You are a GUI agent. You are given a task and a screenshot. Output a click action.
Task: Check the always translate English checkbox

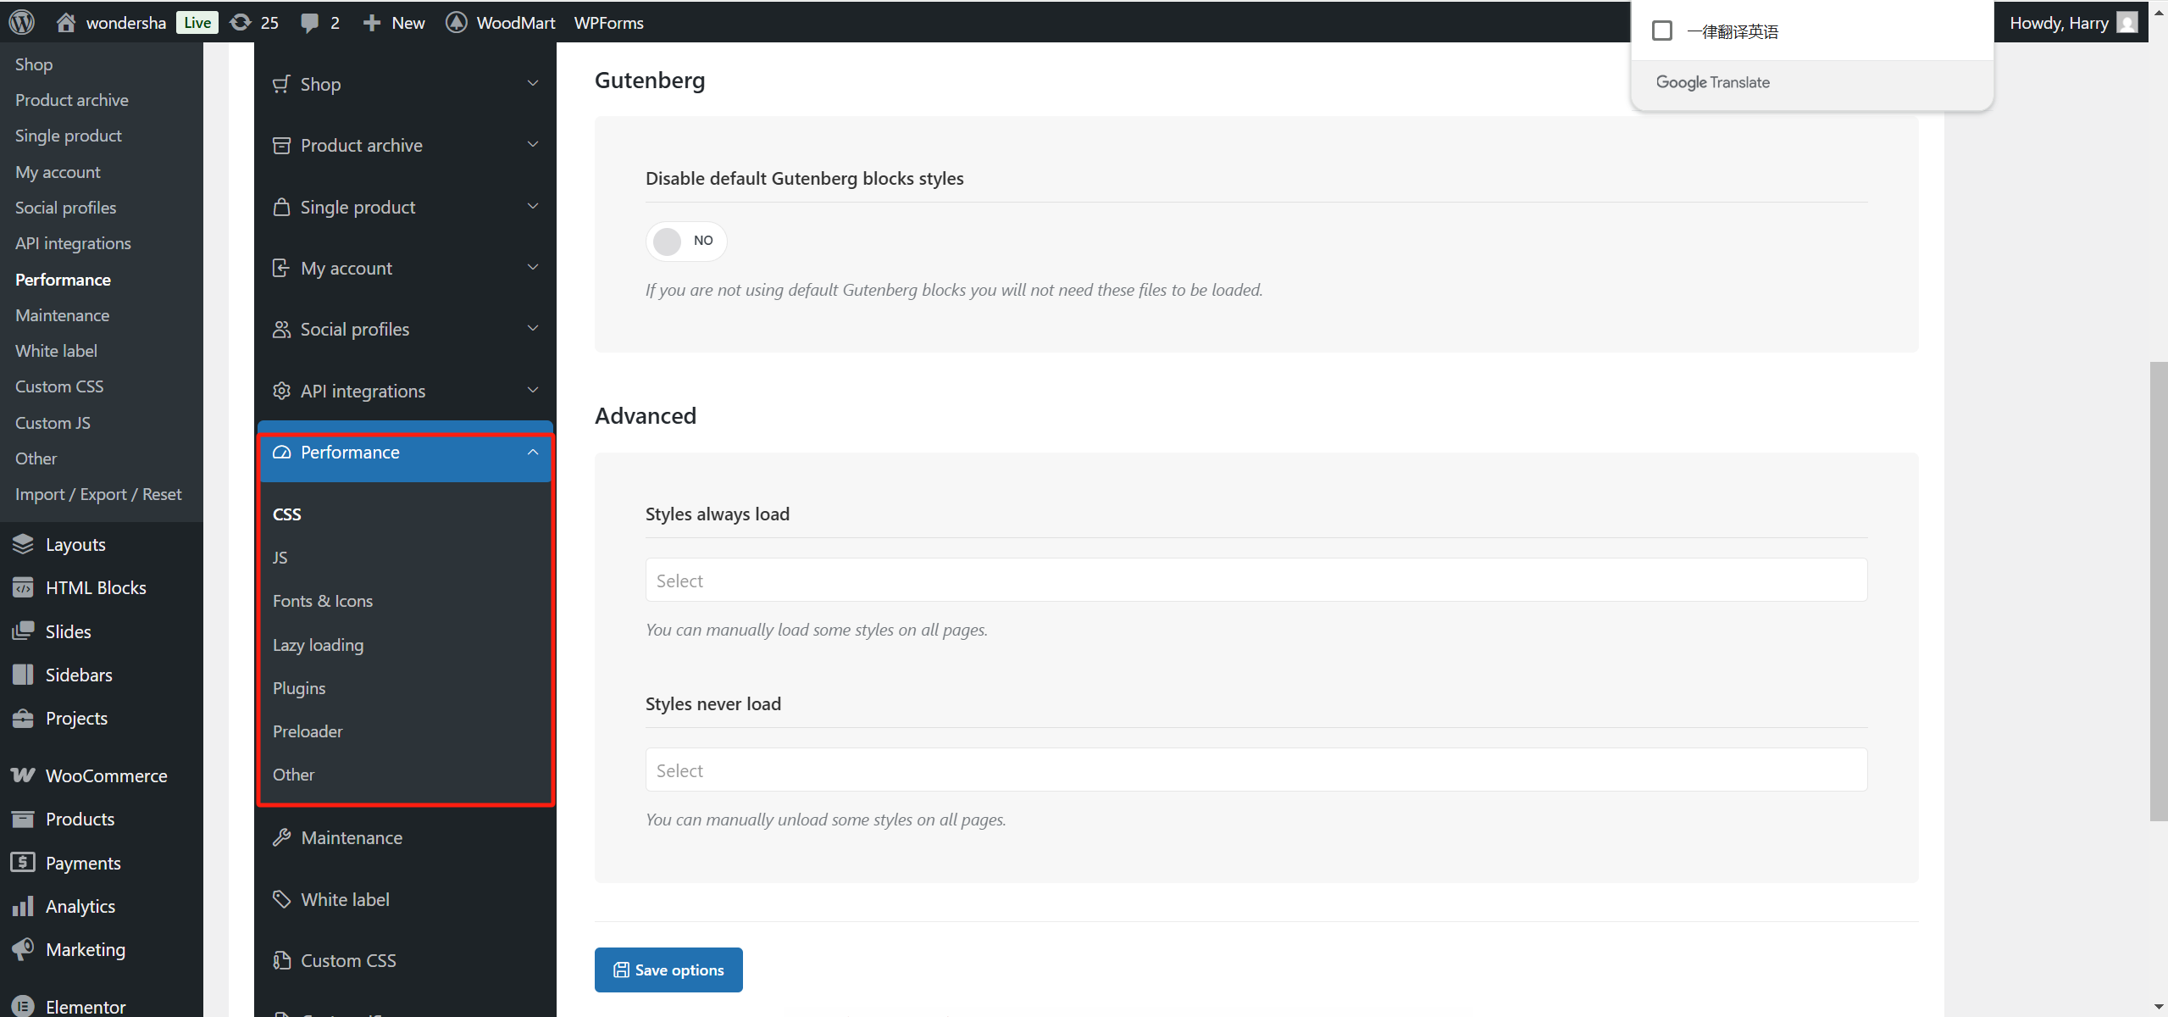click(x=1662, y=31)
